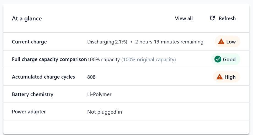This screenshot has width=253, height=135.
Task: Click the Refresh circular arrow icon
Action: tap(212, 18)
